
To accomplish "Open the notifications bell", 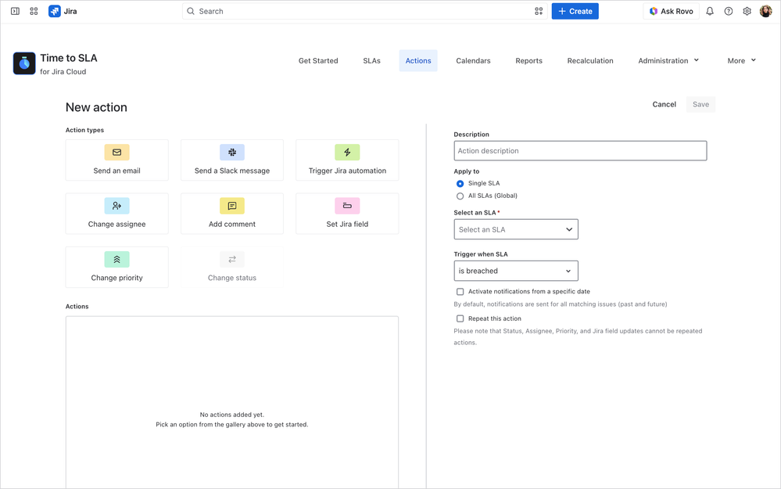I will pos(710,11).
